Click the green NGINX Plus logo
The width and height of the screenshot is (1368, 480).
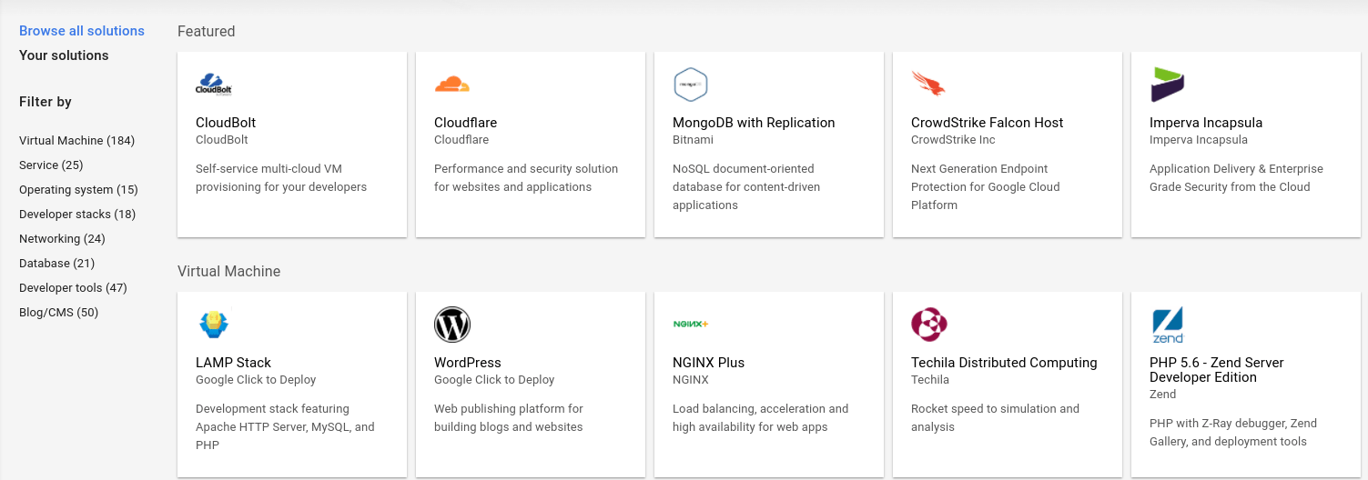[691, 325]
